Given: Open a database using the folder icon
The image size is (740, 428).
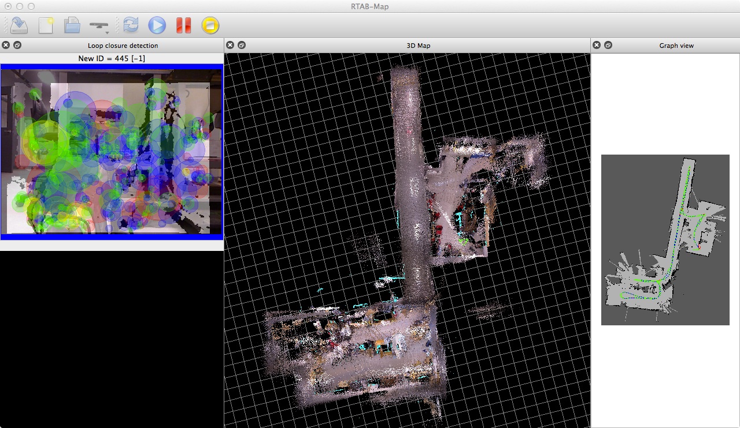Looking at the screenshot, I should coord(72,25).
